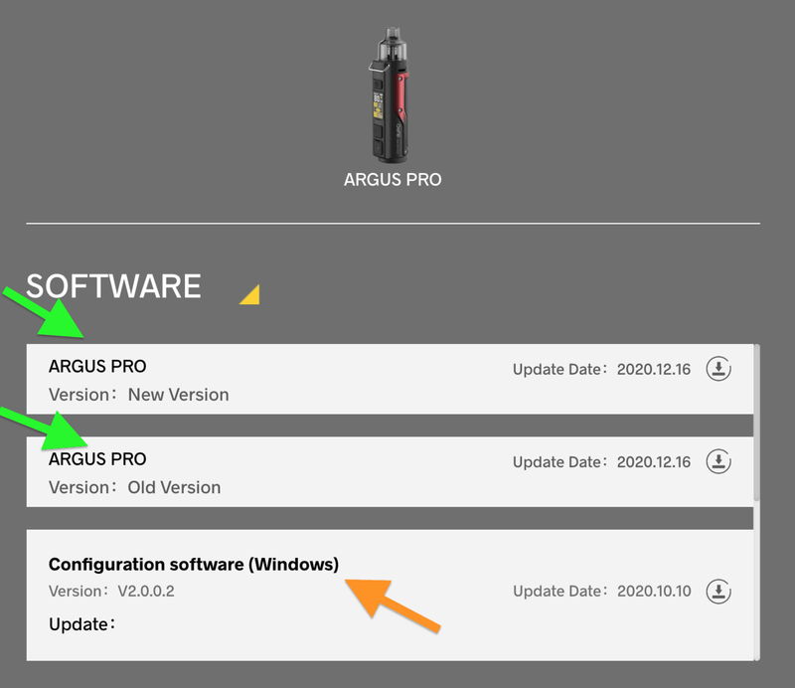Screen dimensions: 795x688
Task: Click ARGUS PRO title in Old Version row
Action: 97,459
